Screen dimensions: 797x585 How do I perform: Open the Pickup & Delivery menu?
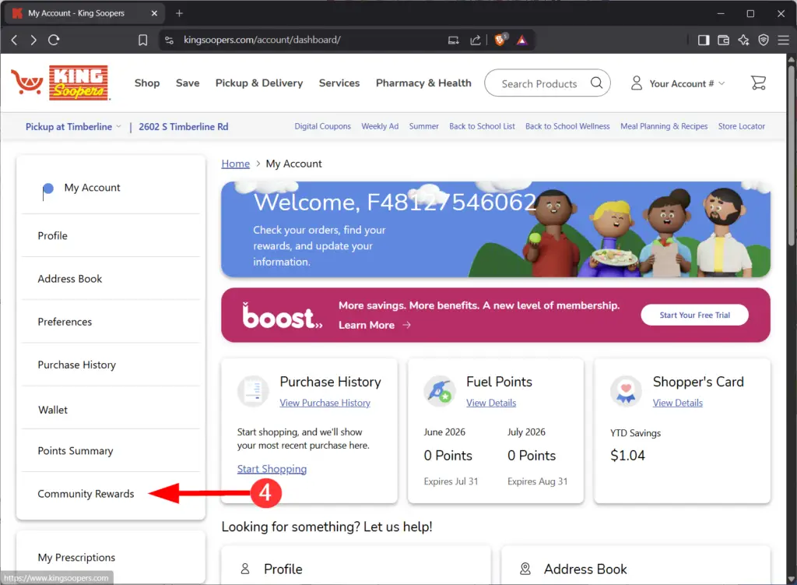(x=259, y=83)
